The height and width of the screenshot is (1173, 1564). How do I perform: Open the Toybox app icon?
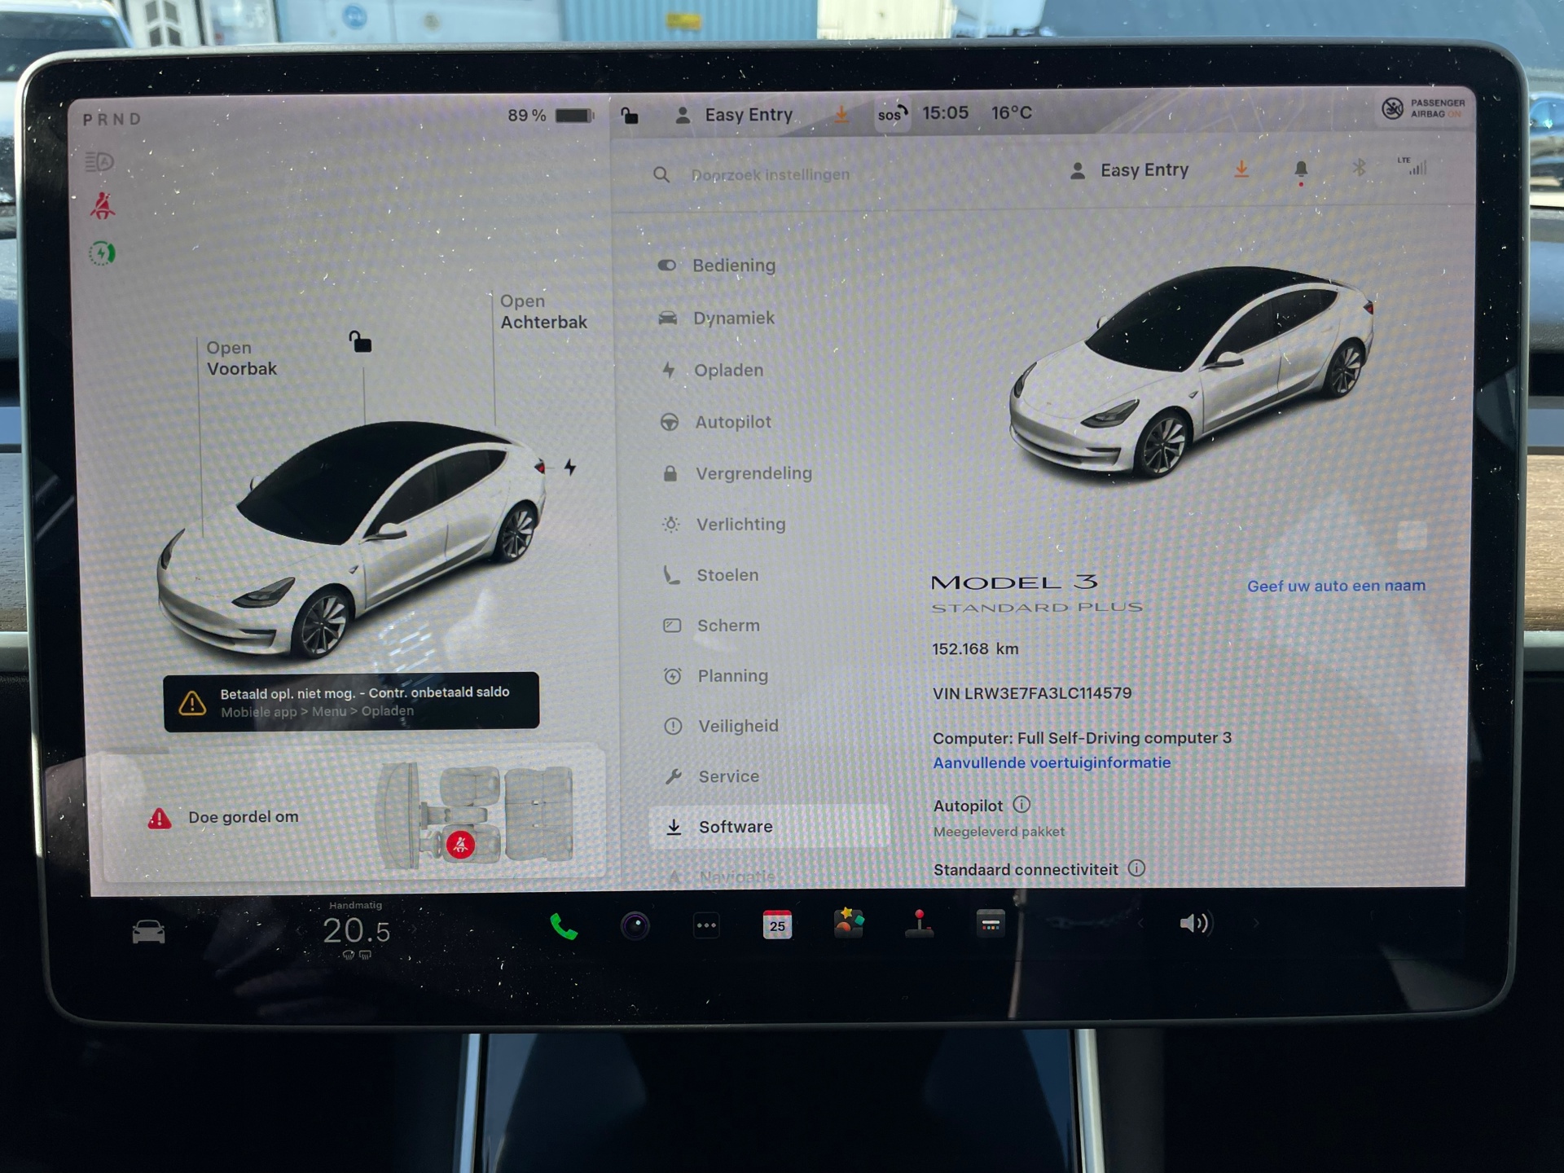pos(848,924)
